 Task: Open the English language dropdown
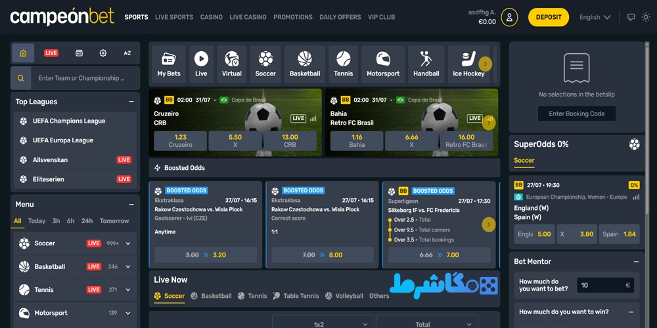(595, 17)
